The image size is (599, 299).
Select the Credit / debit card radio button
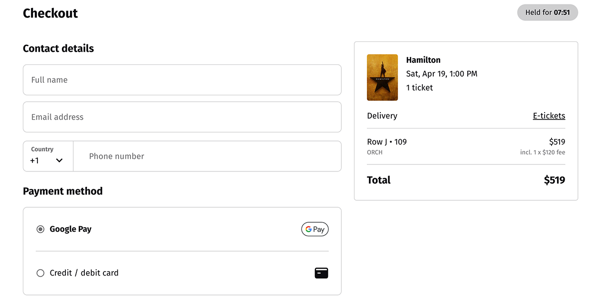(x=40, y=273)
